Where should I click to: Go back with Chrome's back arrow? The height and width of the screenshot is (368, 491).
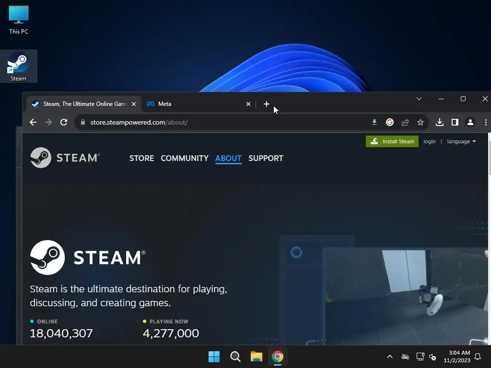pyautogui.click(x=33, y=122)
